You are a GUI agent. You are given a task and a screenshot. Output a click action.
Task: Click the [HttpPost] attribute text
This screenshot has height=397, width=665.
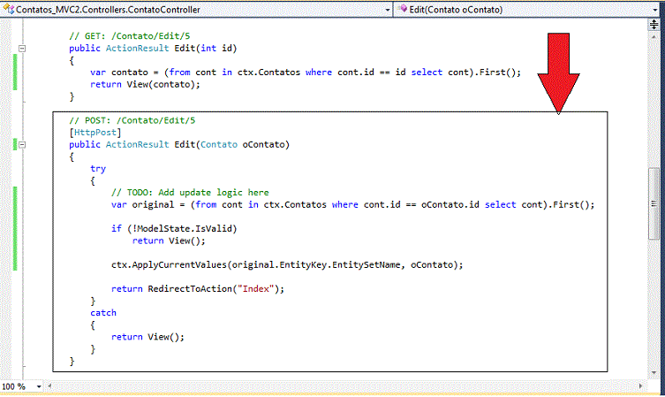click(x=95, y=133)
